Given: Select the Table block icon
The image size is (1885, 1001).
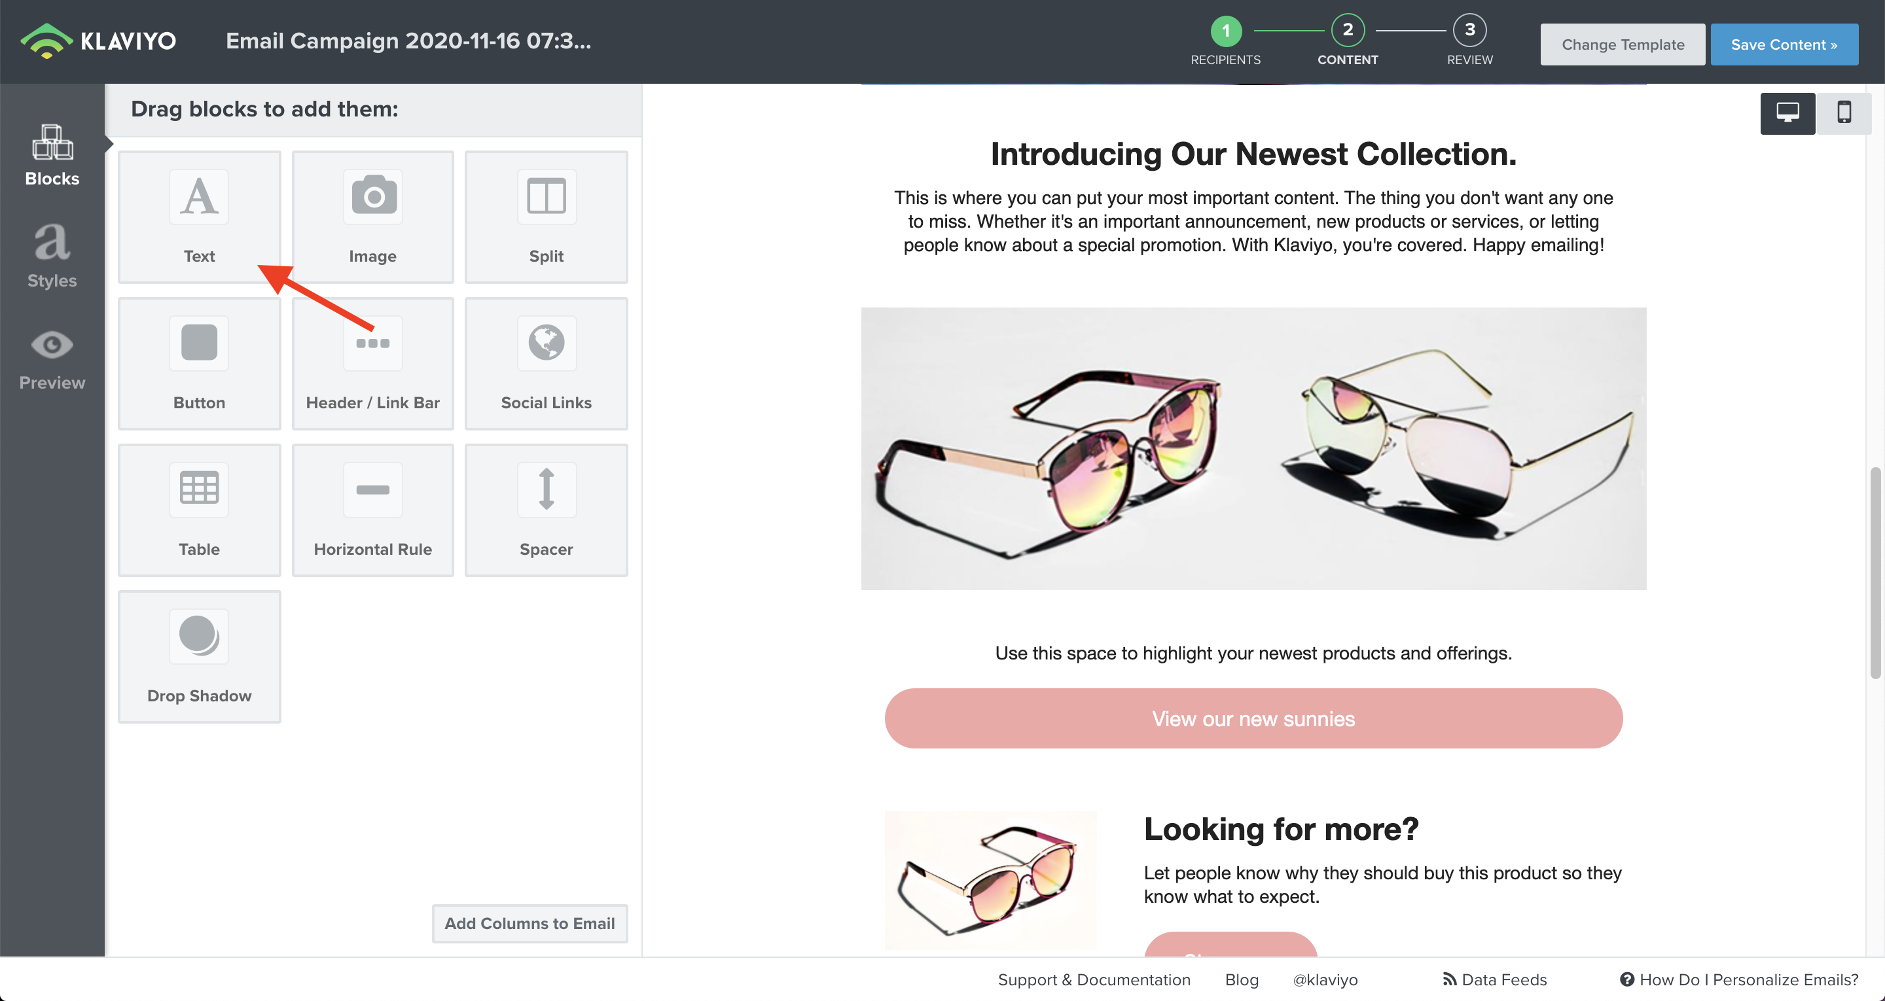Looking at the screenshot, I should [x=198, y=489].
